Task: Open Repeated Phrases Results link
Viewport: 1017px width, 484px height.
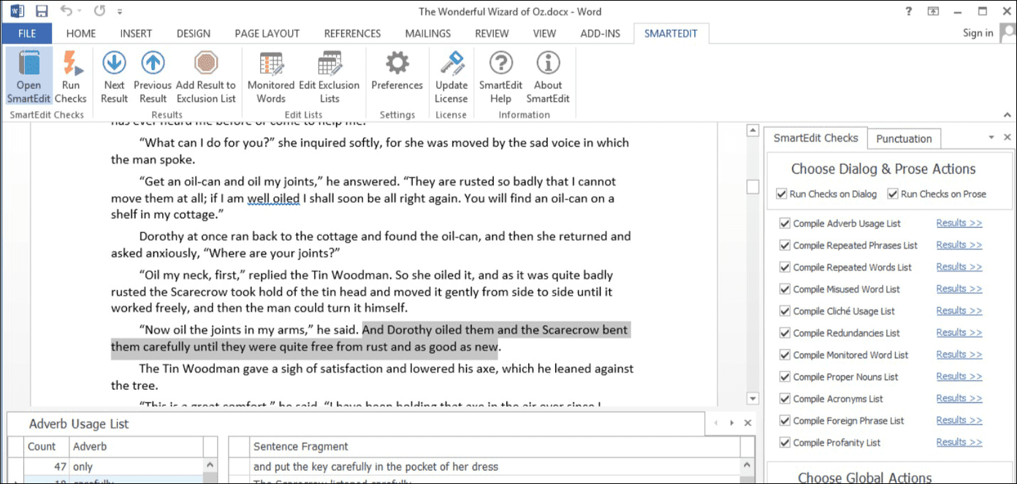Action: (x=959, y=245)
